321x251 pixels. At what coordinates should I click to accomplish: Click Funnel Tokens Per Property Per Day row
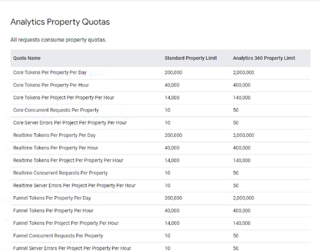point(52,198)
